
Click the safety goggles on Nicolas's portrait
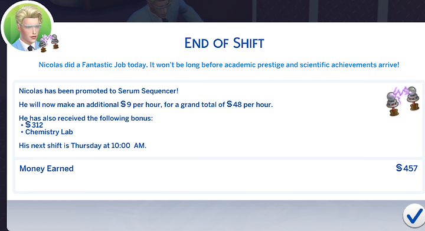click(31, 27)
